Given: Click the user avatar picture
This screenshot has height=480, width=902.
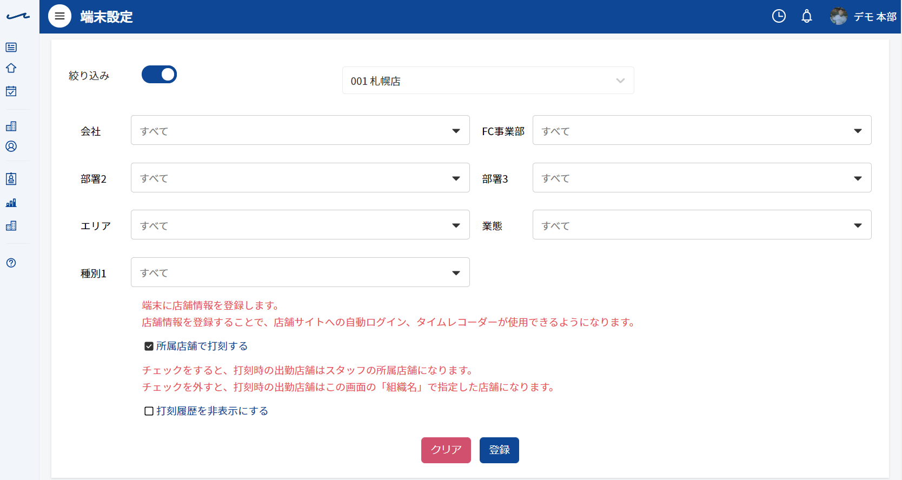Looking at the screenshot, I should click(839, 16).
